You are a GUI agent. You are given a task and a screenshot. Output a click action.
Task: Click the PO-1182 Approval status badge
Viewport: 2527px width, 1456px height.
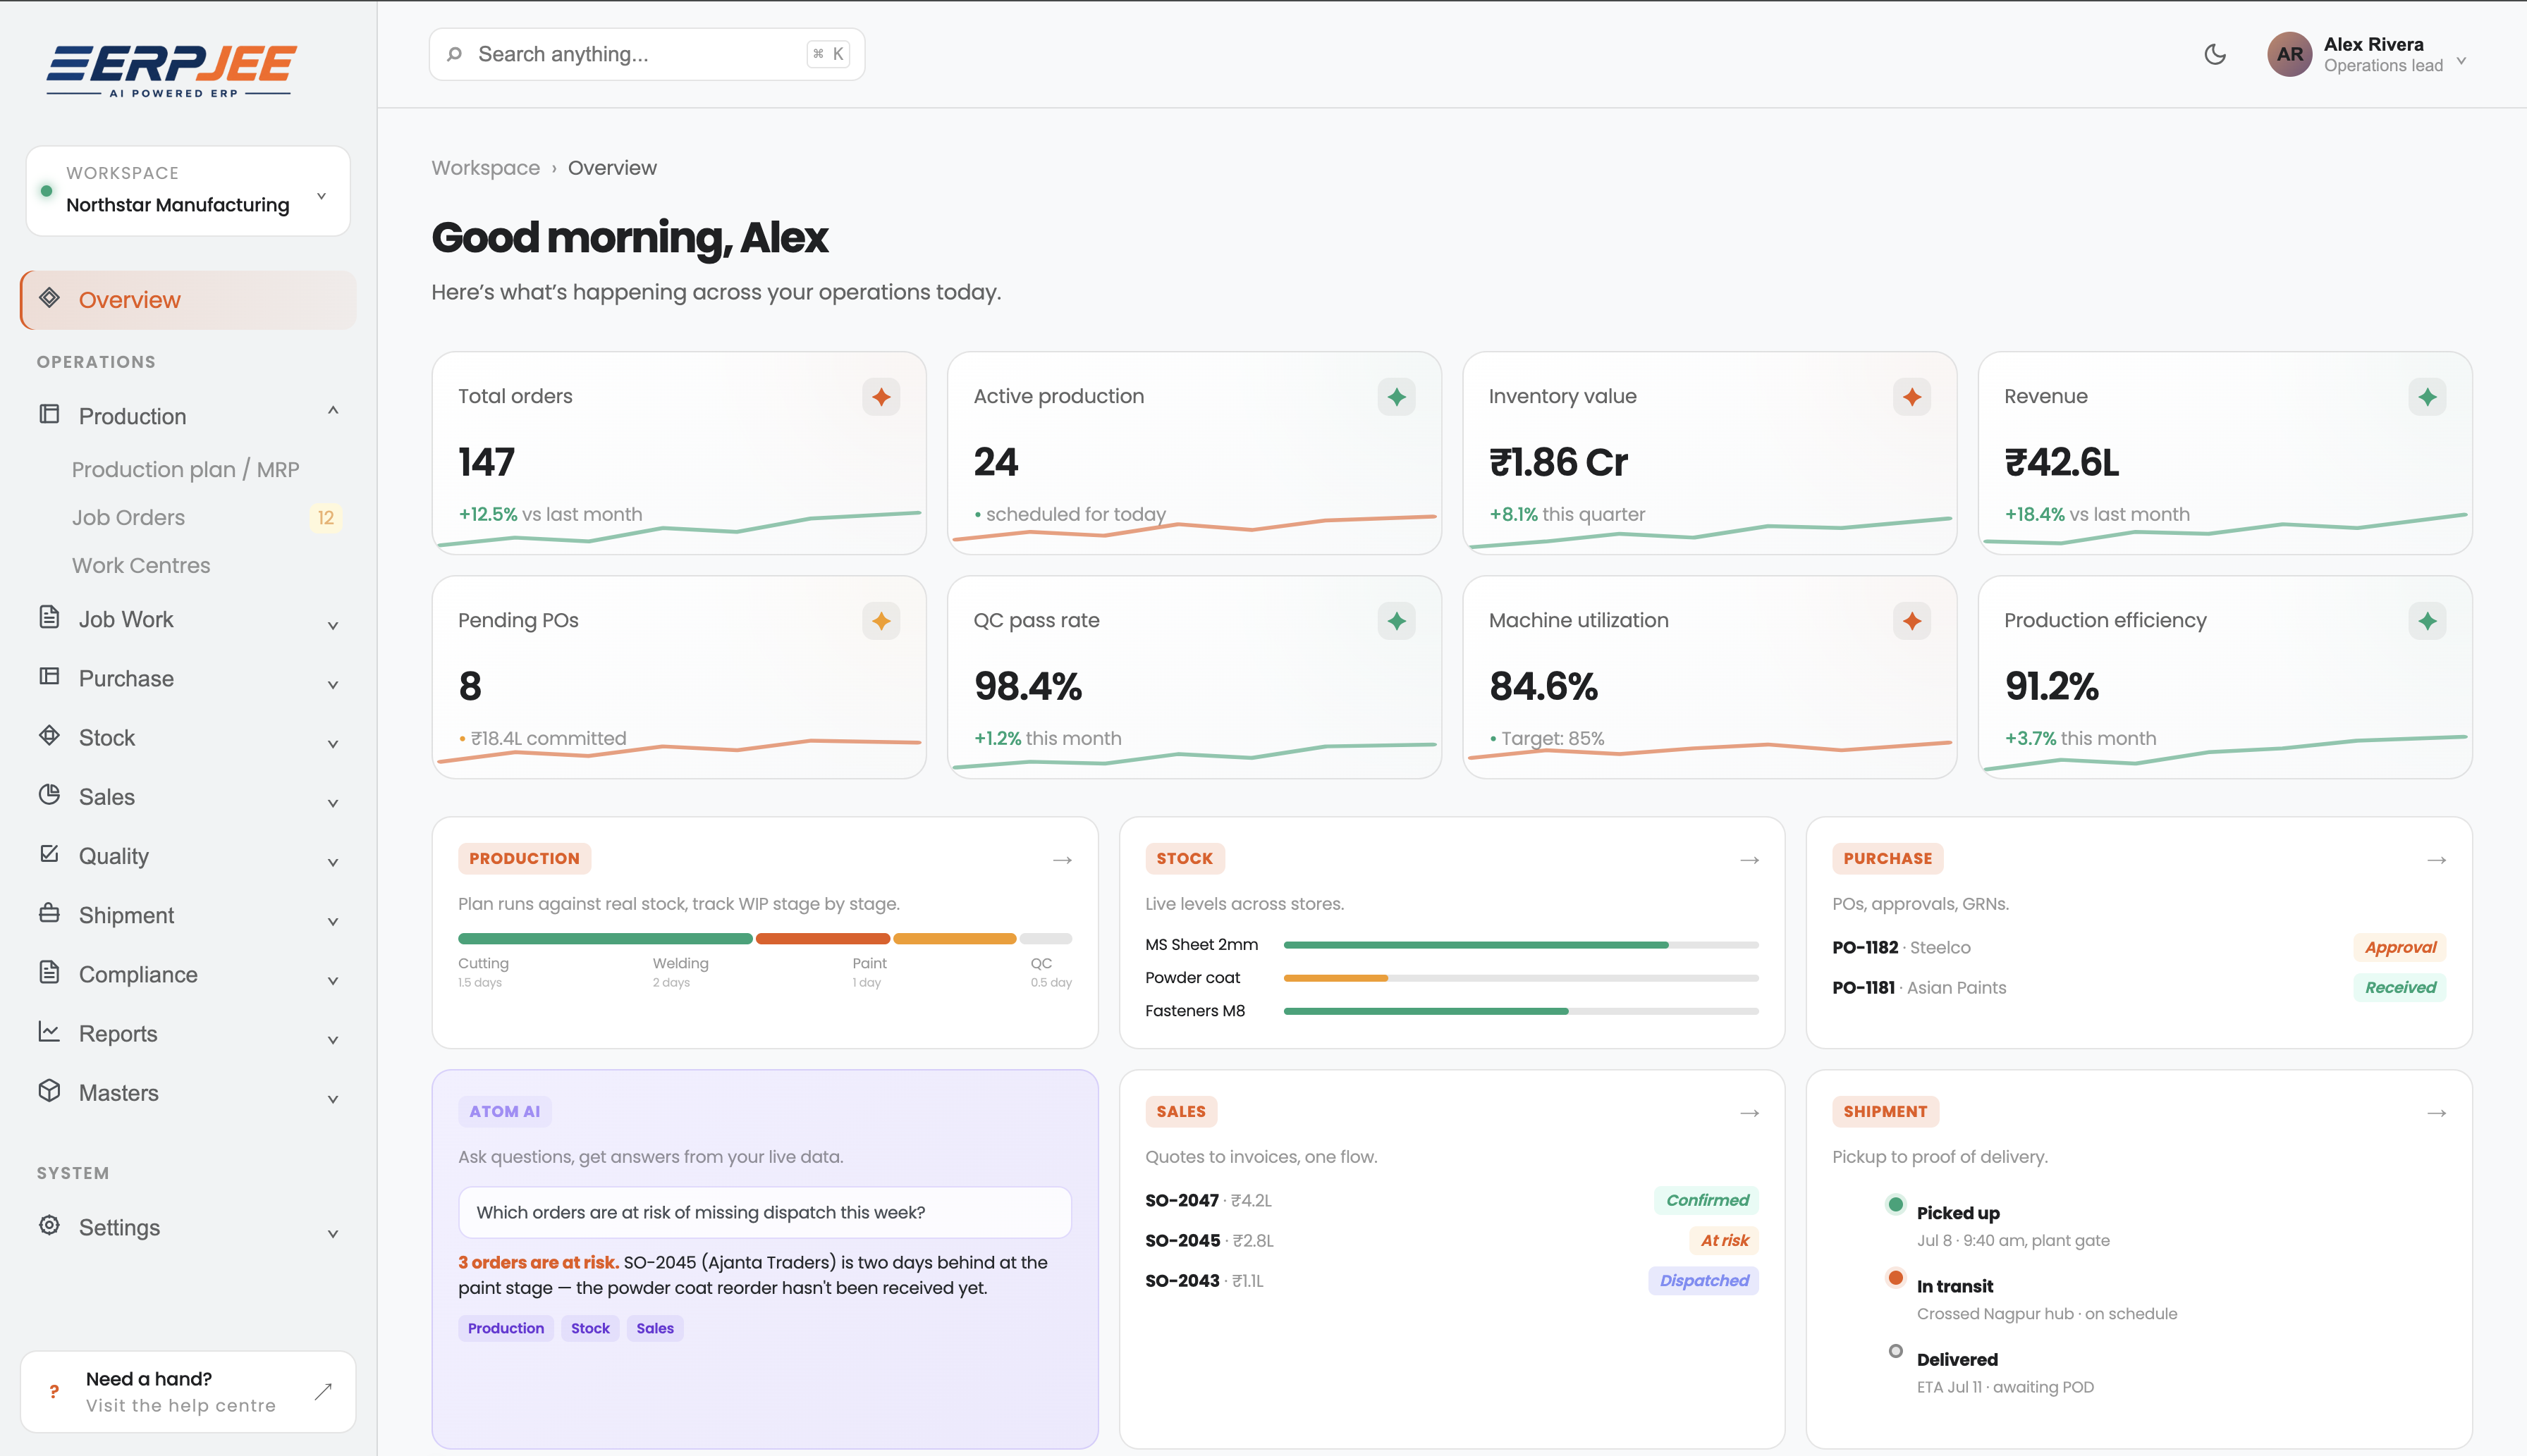click(x=2399, y=947)
